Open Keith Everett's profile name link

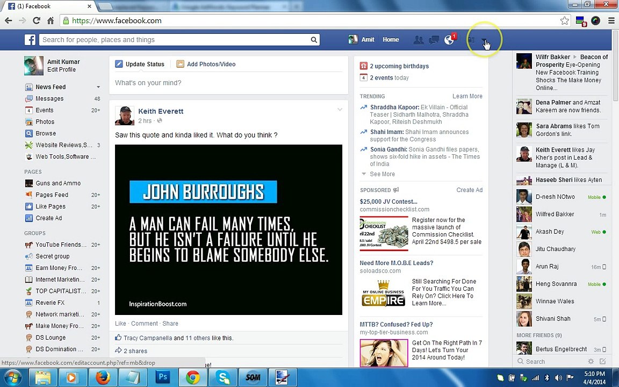[x=161, y=111]
